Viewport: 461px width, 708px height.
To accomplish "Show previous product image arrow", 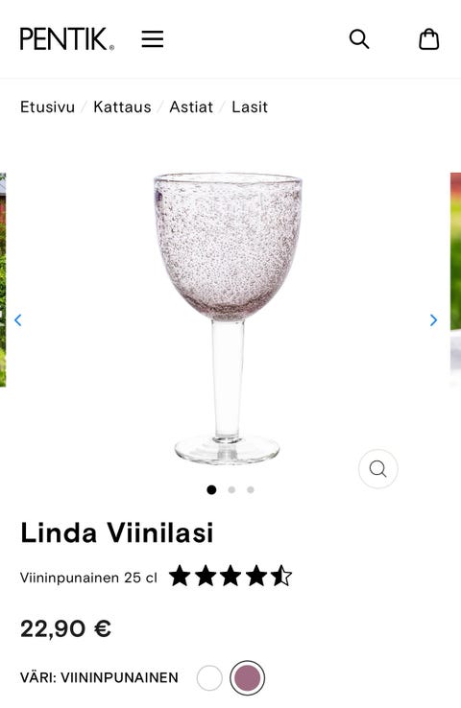I will (x=18, y=320).
